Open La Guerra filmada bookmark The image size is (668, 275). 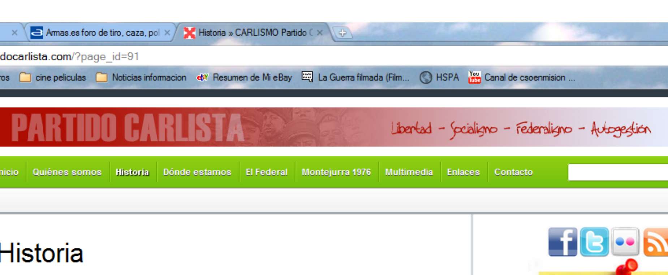coord(355,77)
